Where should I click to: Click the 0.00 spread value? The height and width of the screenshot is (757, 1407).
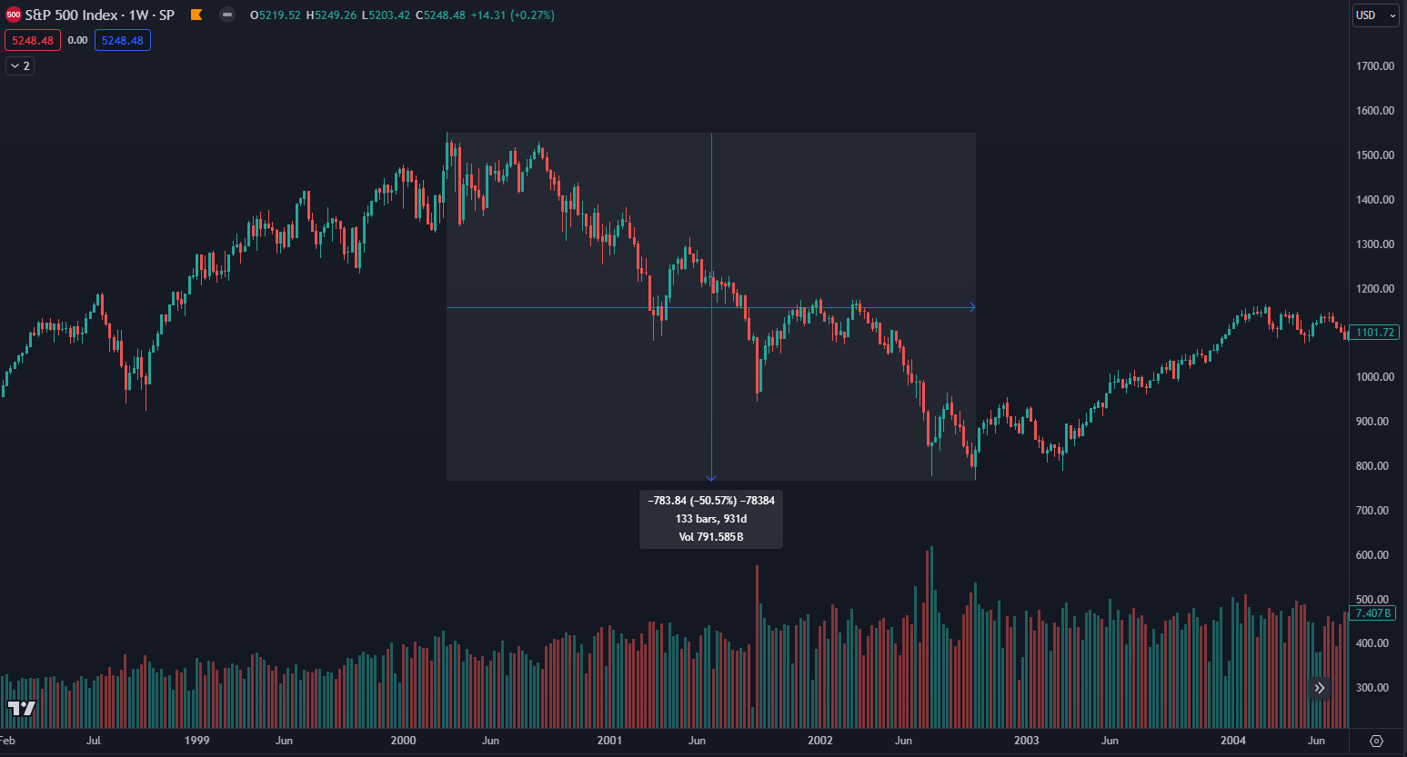77,40
